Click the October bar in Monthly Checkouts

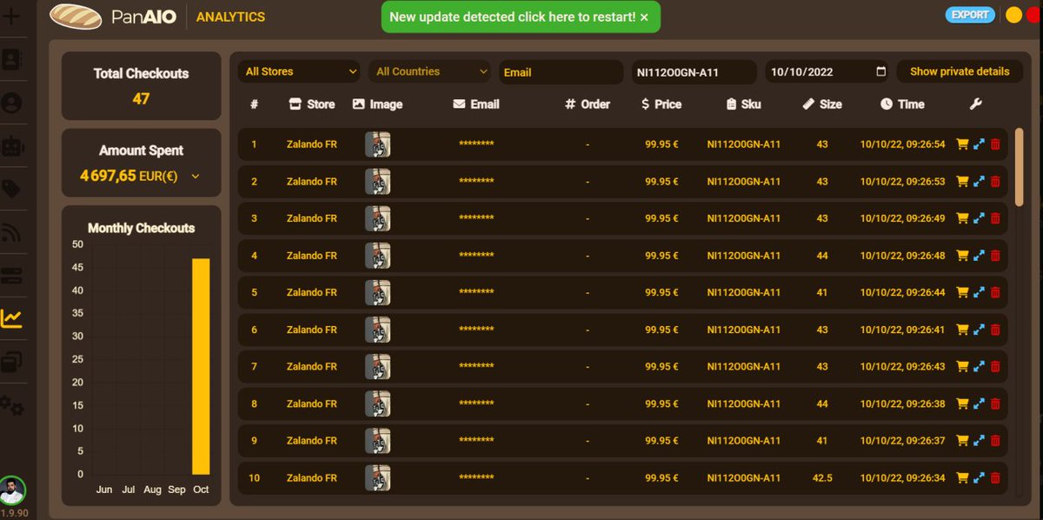pyautogui.click(x=201, y=366)
